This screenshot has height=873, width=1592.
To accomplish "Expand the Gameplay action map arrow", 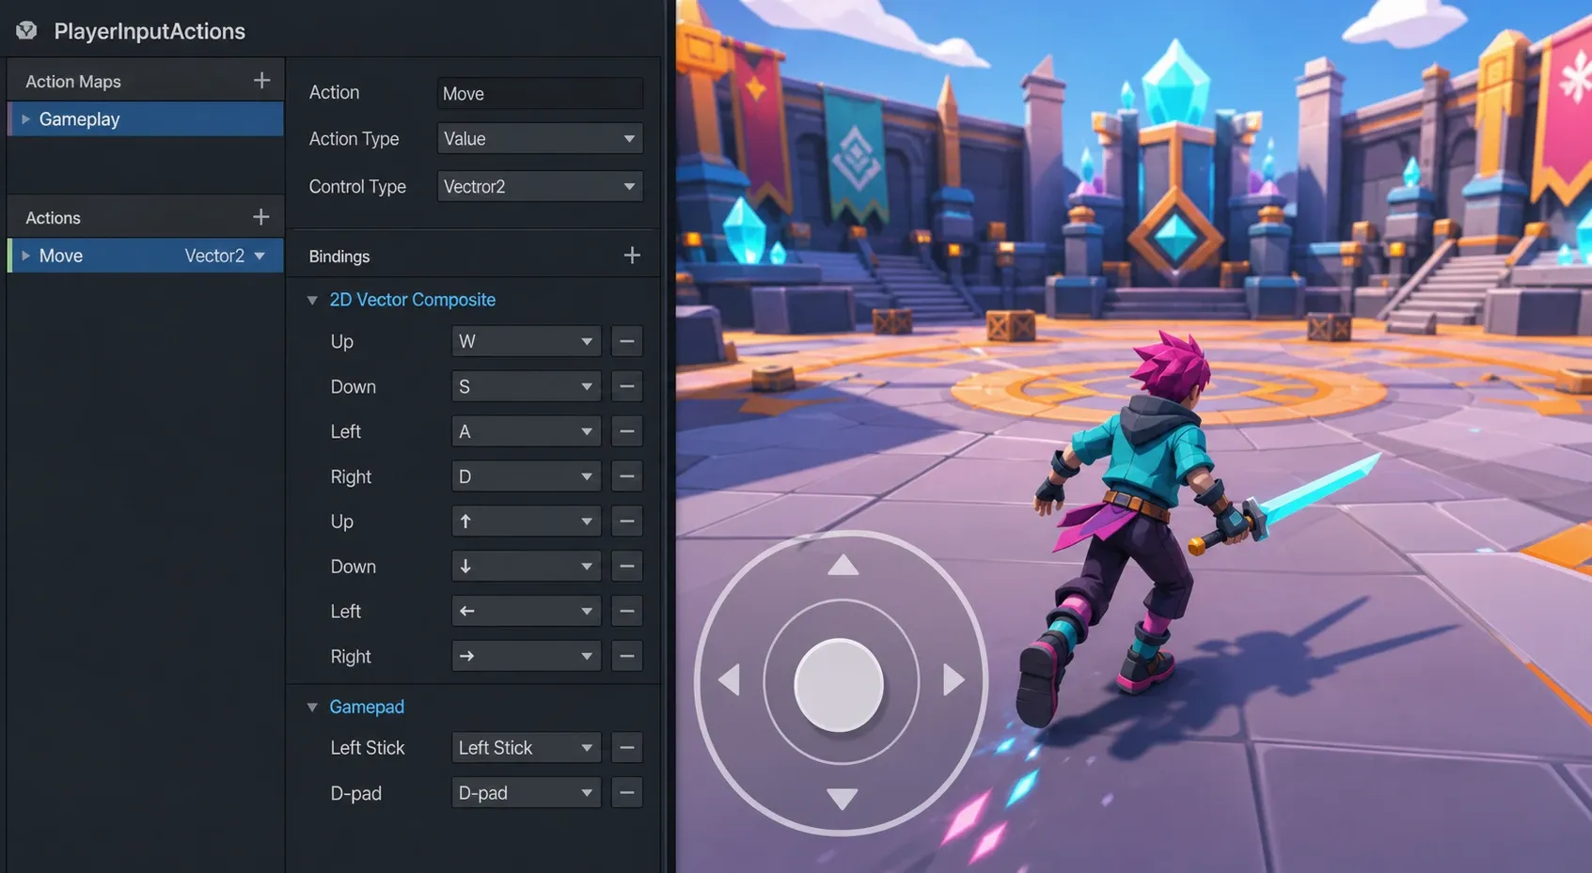I will pyautogui.click(x=25, y=119).
